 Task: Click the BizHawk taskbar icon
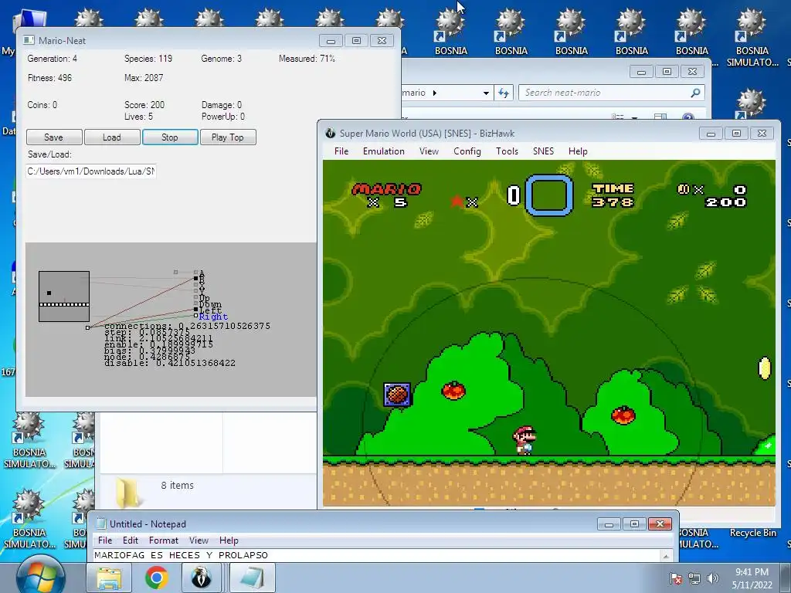pos(201,578)
